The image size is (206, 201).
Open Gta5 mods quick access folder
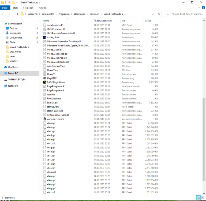[x=15, y=51]
